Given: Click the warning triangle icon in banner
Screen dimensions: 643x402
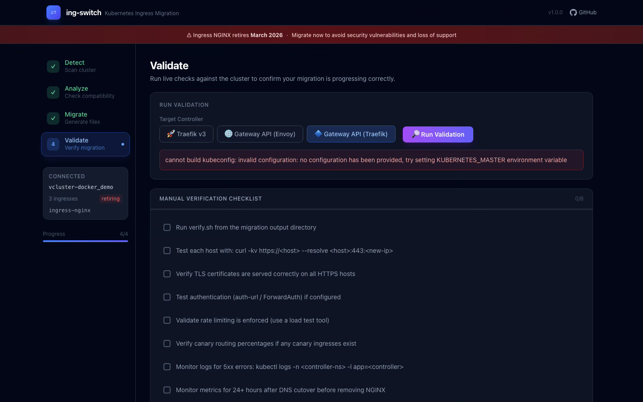Looking at the screenshot, I should pos(189,35).
